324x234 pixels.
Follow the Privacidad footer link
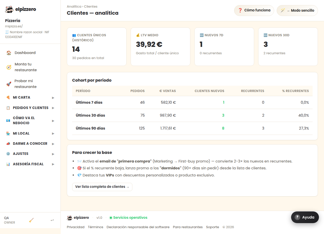pos(76,227)
